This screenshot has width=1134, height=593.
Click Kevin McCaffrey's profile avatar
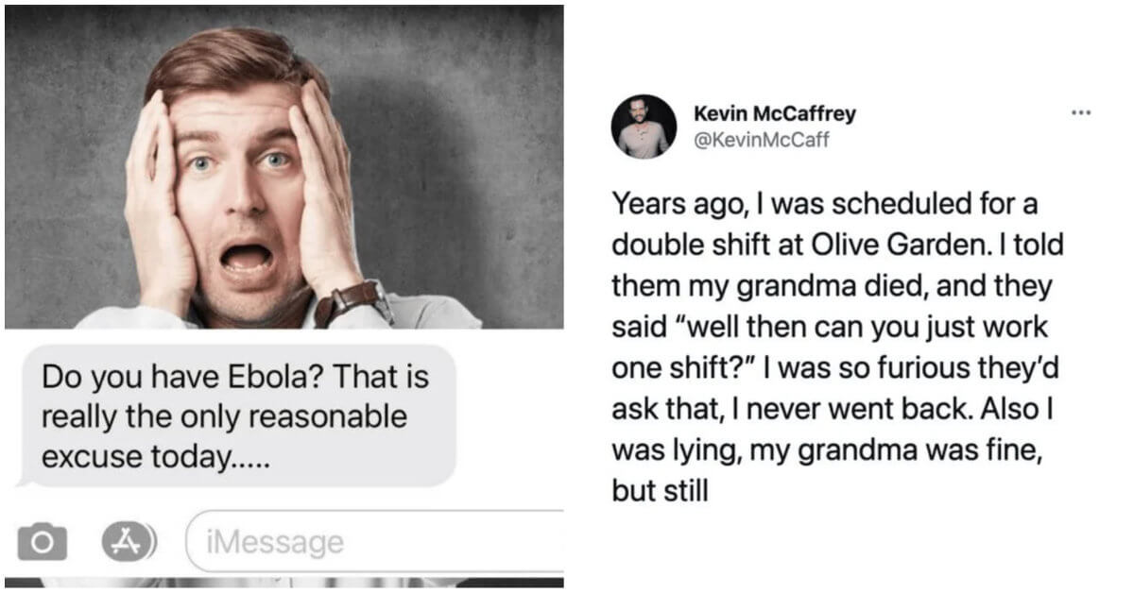click(x=644, y=127)
